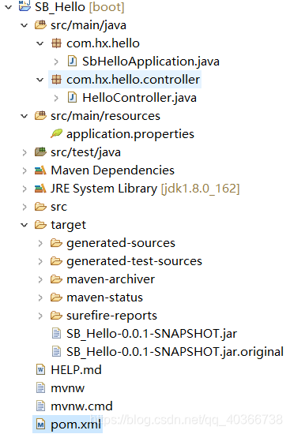Viewport: 290px width, 434px height.
Task: Collapse the src/main/resources folder
Action: [x=24, y=116]
